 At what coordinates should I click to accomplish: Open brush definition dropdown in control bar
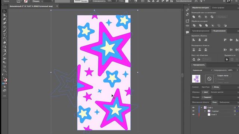(90, 1)
